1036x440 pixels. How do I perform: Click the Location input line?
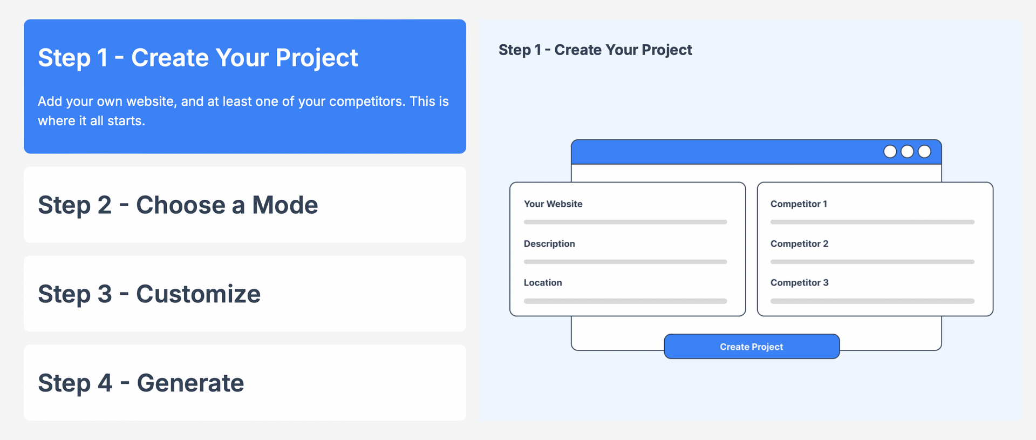point(625,301)
